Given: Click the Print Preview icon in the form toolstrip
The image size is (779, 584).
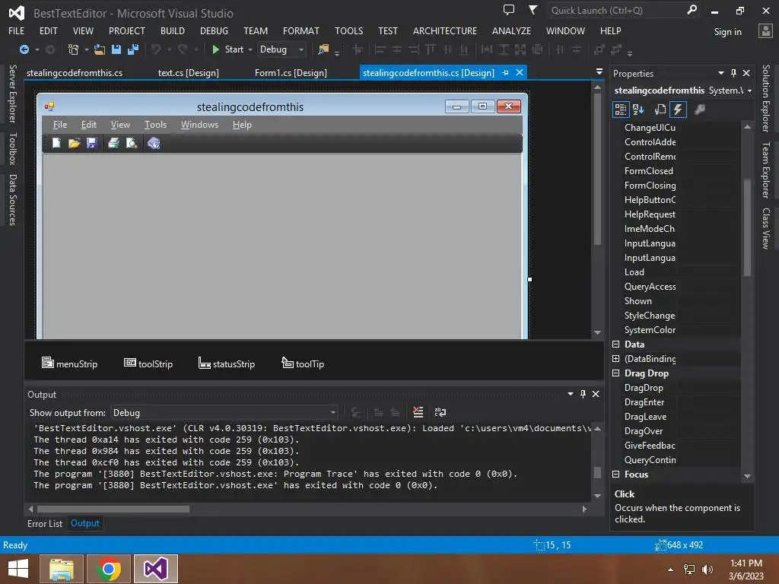Looking at the screenshot, I should click(x=131, y=144).
